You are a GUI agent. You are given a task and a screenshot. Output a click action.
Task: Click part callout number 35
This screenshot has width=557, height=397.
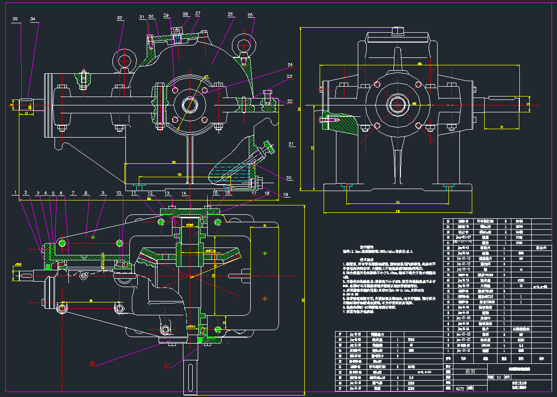[15, 19]
